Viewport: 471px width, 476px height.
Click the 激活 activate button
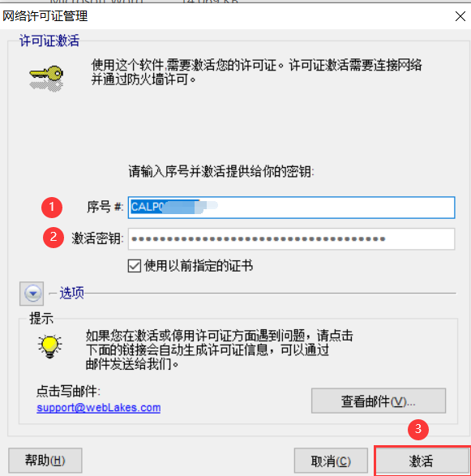click(x=422, y=461)
